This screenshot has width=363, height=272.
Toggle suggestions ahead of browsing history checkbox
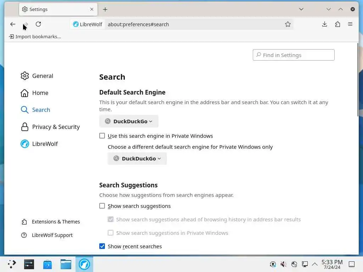[111, 219]
